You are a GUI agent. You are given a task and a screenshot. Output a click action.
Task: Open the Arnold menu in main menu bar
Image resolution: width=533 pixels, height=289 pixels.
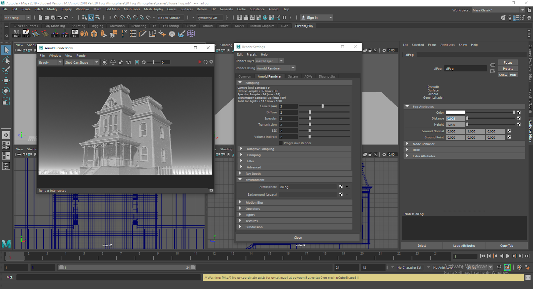click(x=273, y=9)
